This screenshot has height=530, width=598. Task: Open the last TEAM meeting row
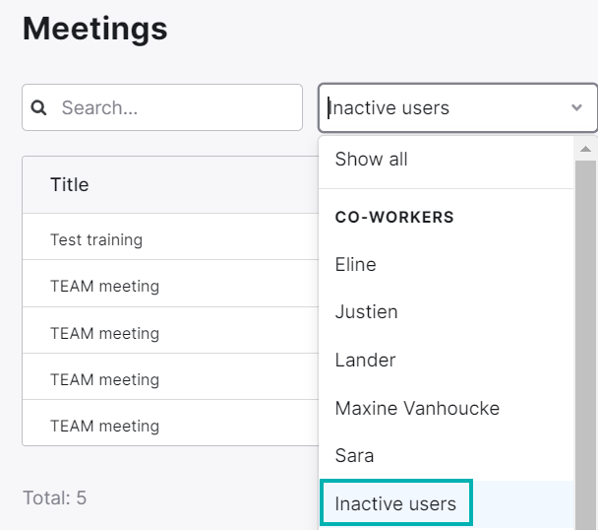(x=170, y=426)
